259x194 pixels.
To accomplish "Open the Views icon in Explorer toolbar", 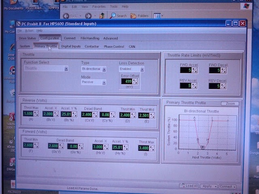I will pyautogui.click(x=157, y=16).
